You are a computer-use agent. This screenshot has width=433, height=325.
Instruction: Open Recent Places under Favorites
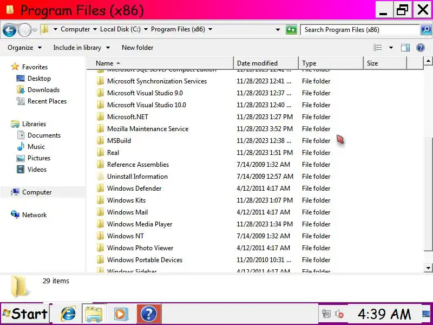point(47,101)
